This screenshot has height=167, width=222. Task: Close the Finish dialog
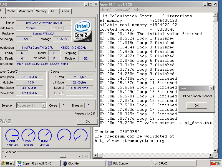tap(211, 88)
